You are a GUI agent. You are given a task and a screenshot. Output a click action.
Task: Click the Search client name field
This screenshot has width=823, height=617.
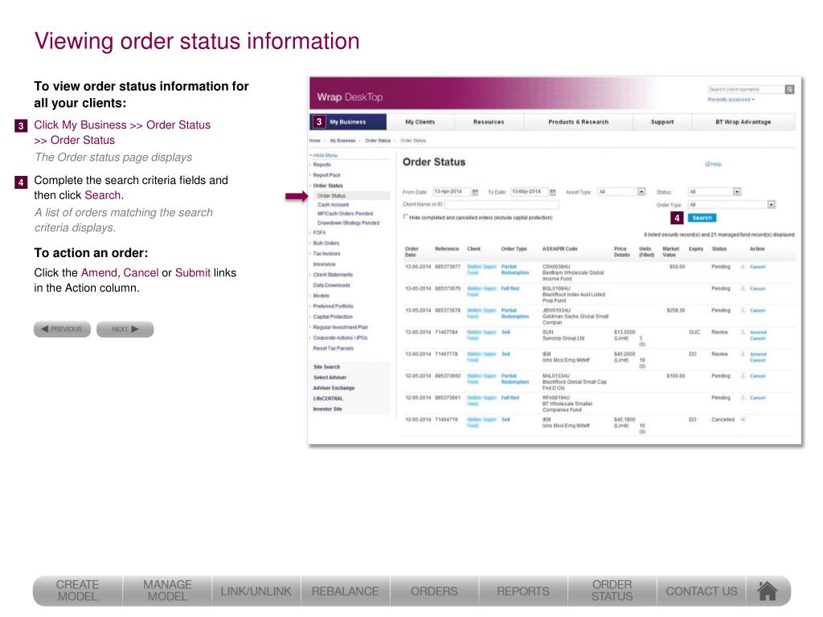coord(746,90)
